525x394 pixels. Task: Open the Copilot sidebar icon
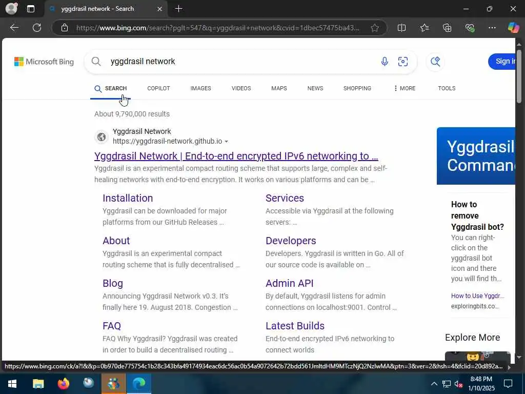pos(513,28)
